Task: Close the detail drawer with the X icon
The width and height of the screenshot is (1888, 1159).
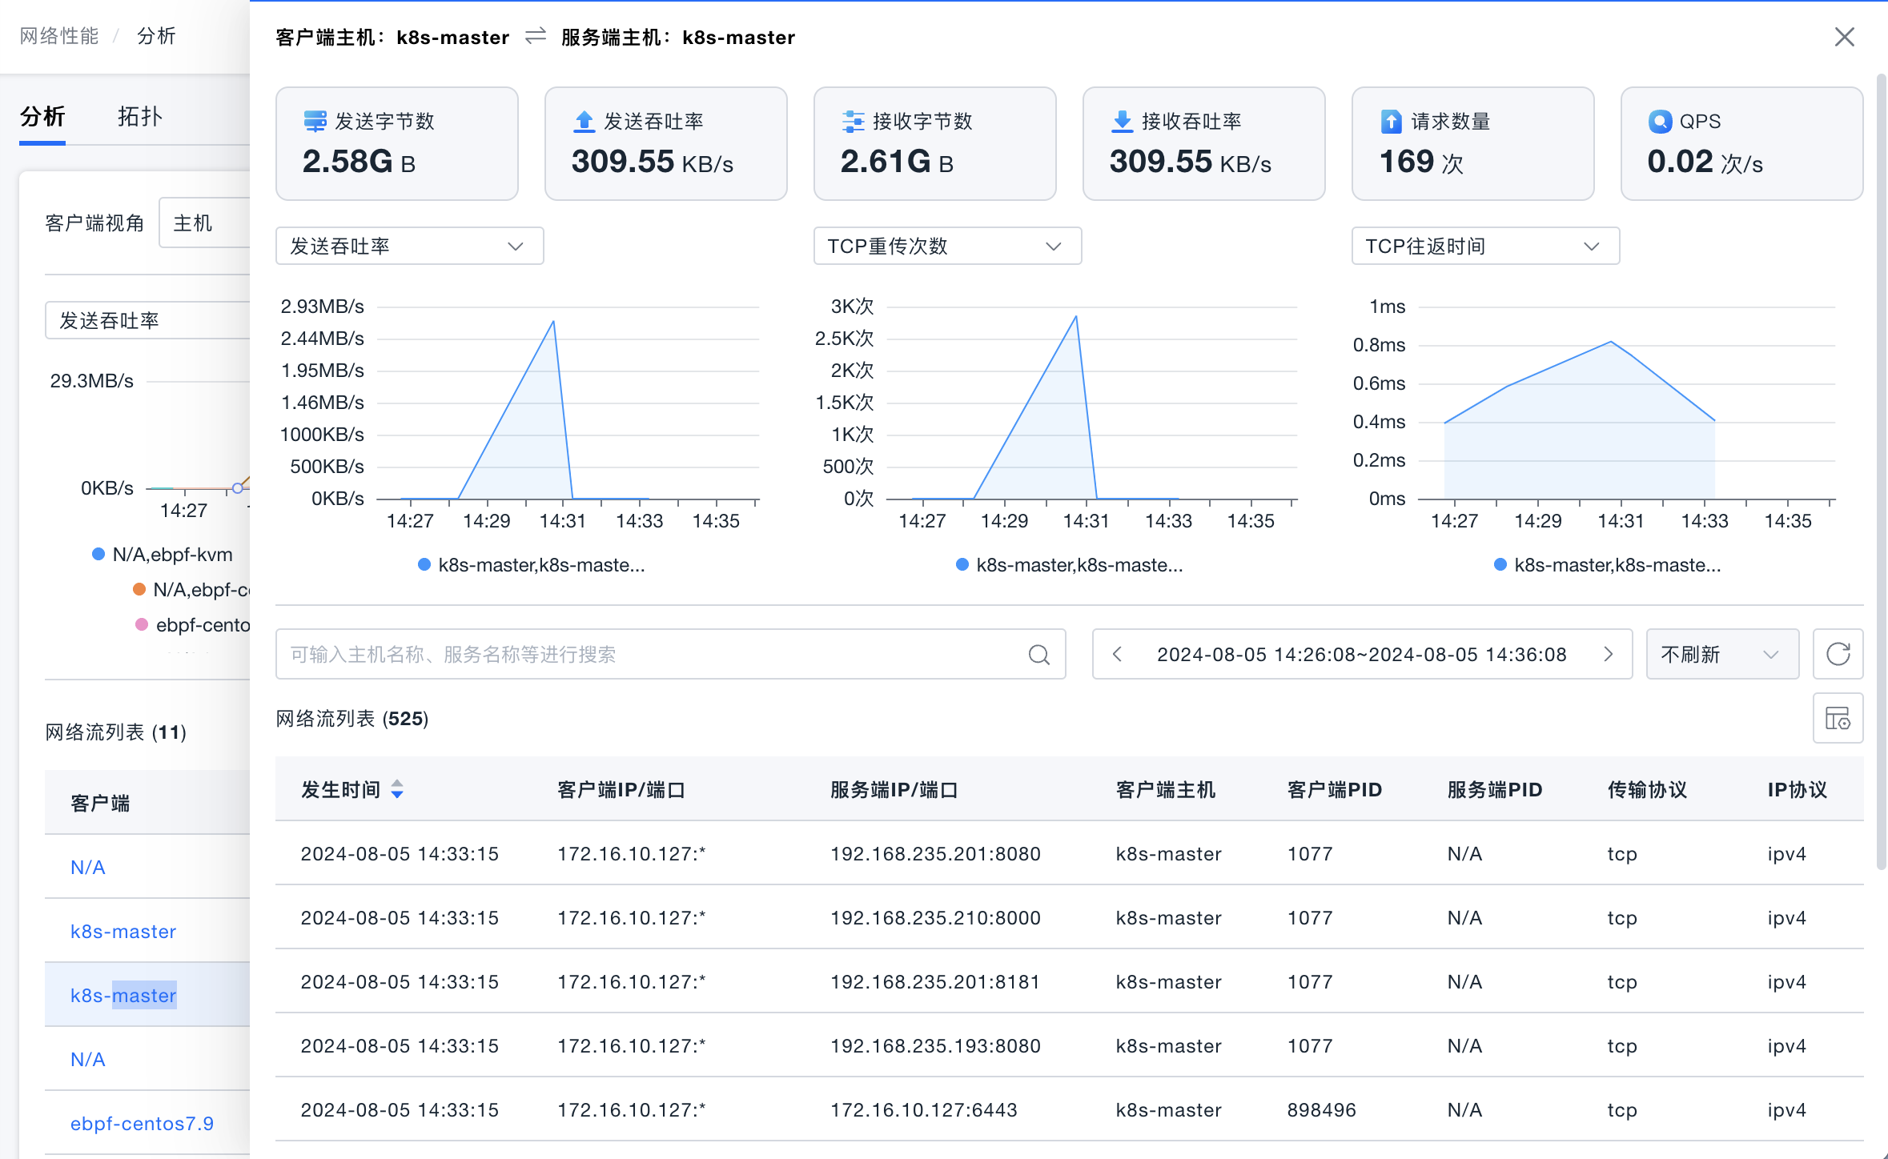Action: tap(1844, 37)
